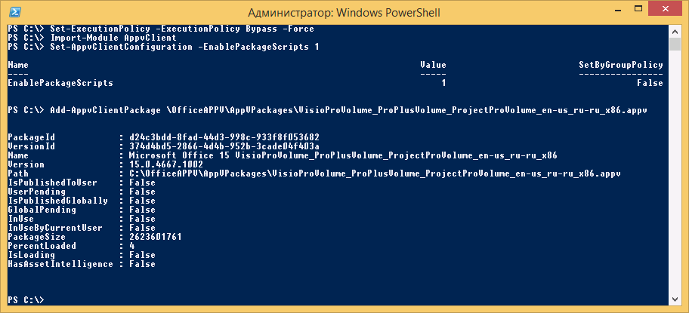This screenshot has width=689, height=313.
Task: Maximize the PowerShell window
Action: pyautogui.click(x=634, y=9)
